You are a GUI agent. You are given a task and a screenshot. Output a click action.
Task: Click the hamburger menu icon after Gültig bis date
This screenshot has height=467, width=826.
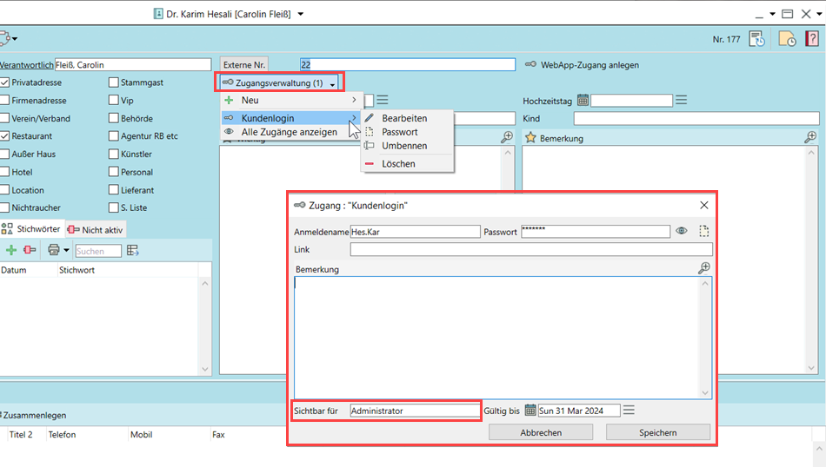coord(629,411)
